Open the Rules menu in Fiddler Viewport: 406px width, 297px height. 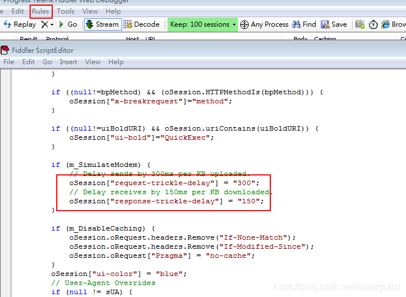(40, 11)
